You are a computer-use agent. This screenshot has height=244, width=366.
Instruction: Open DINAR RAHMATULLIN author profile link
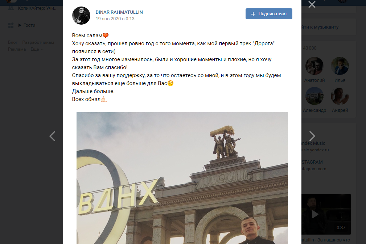click(119, 12)
